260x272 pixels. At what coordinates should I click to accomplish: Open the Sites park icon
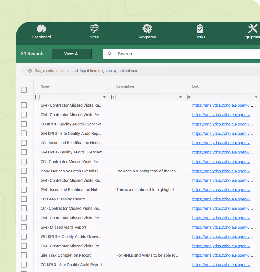94,28
